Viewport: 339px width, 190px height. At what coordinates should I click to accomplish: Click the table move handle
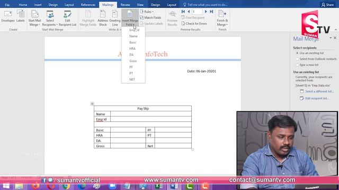tap(92, 103)
